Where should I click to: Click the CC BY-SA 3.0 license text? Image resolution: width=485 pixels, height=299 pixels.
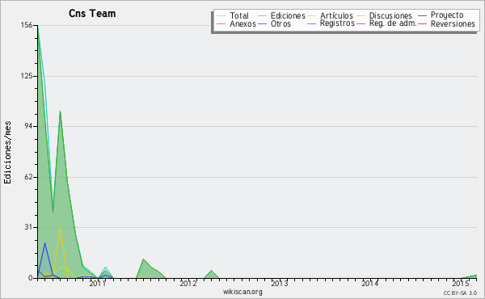(460, 293)
